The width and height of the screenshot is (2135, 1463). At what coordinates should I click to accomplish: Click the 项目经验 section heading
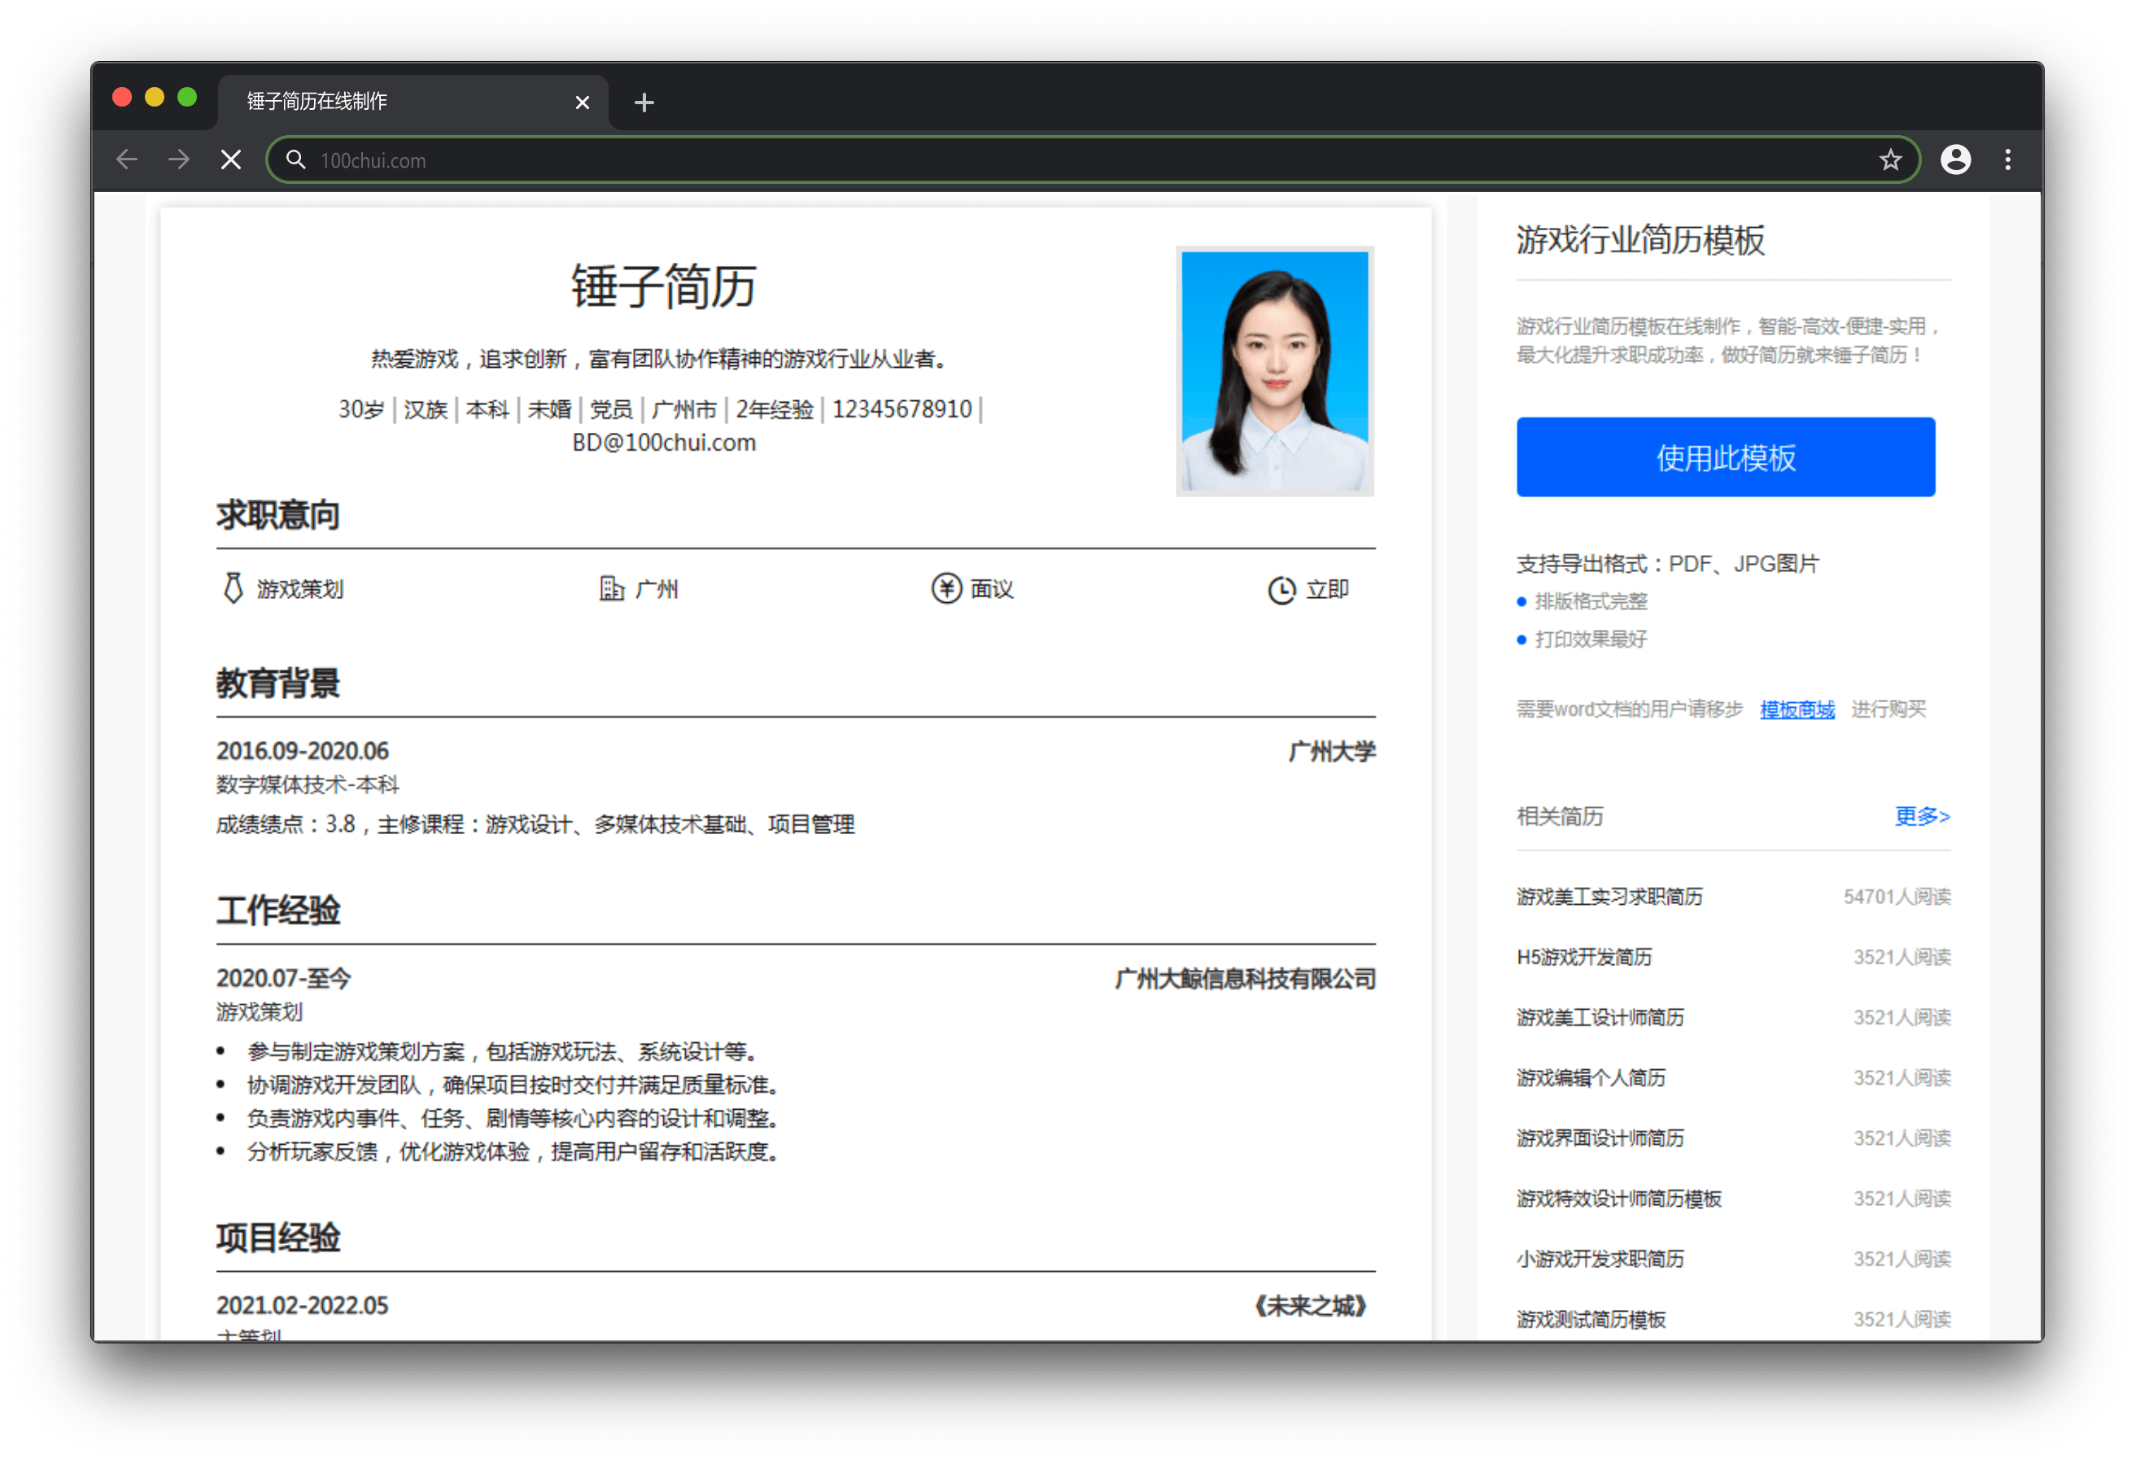277,1238
